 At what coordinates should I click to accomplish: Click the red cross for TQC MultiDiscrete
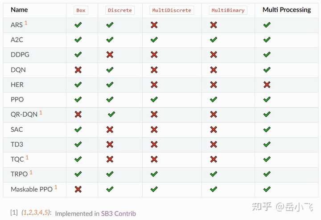(x=154, y=159)
